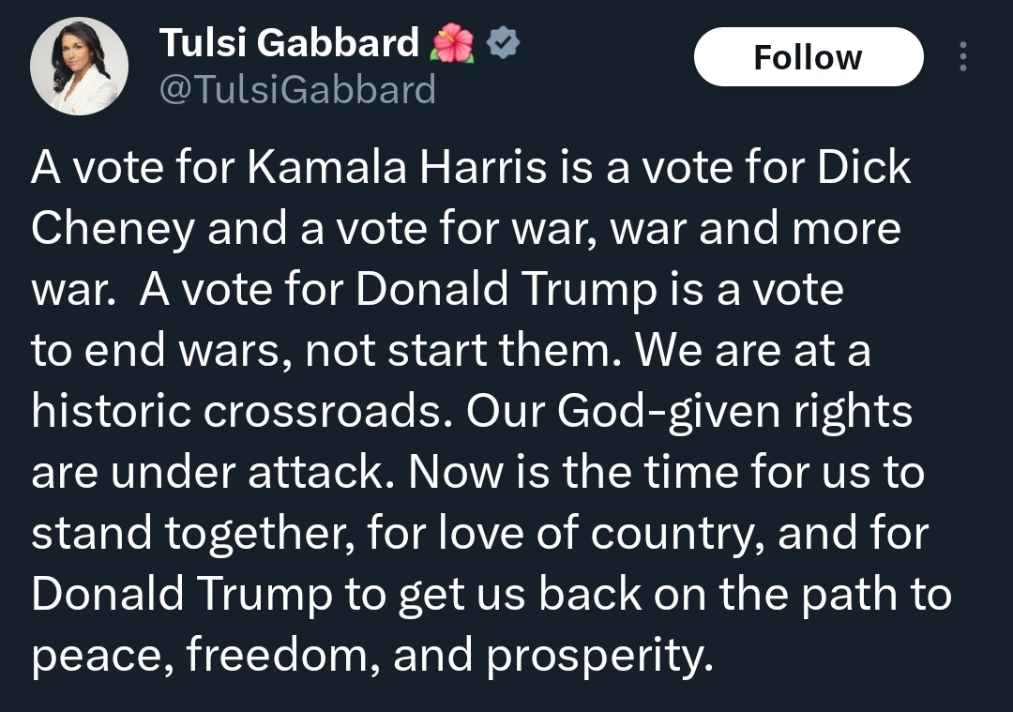Click the closing word "prosperity"
This screenshot has width=1013, height=712.
[593, 657]
